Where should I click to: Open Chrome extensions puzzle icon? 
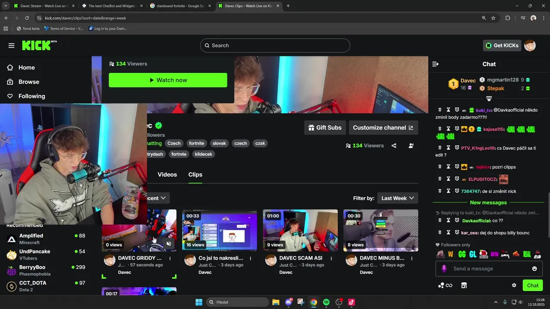click(508, 18)
